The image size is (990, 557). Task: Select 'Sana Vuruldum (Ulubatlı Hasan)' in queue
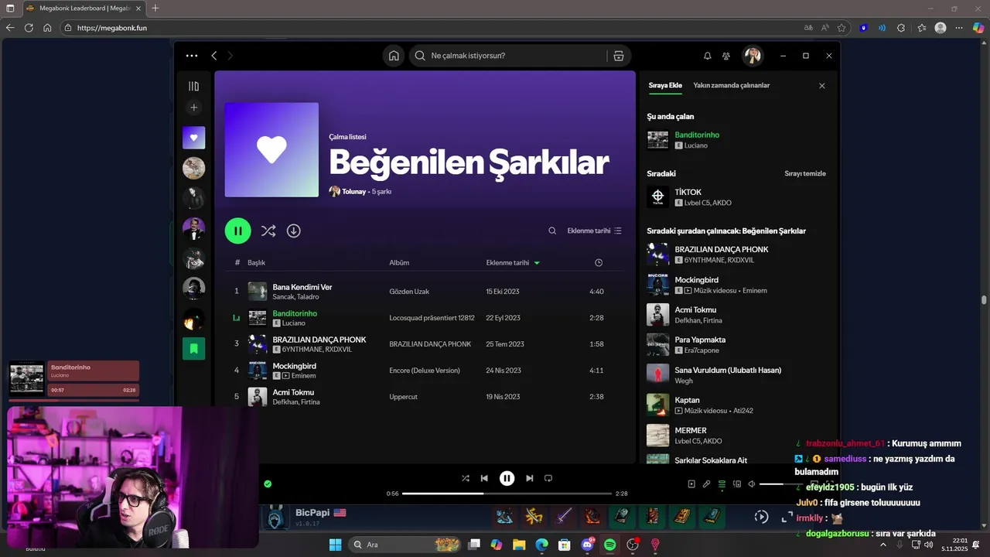[728, 370]
